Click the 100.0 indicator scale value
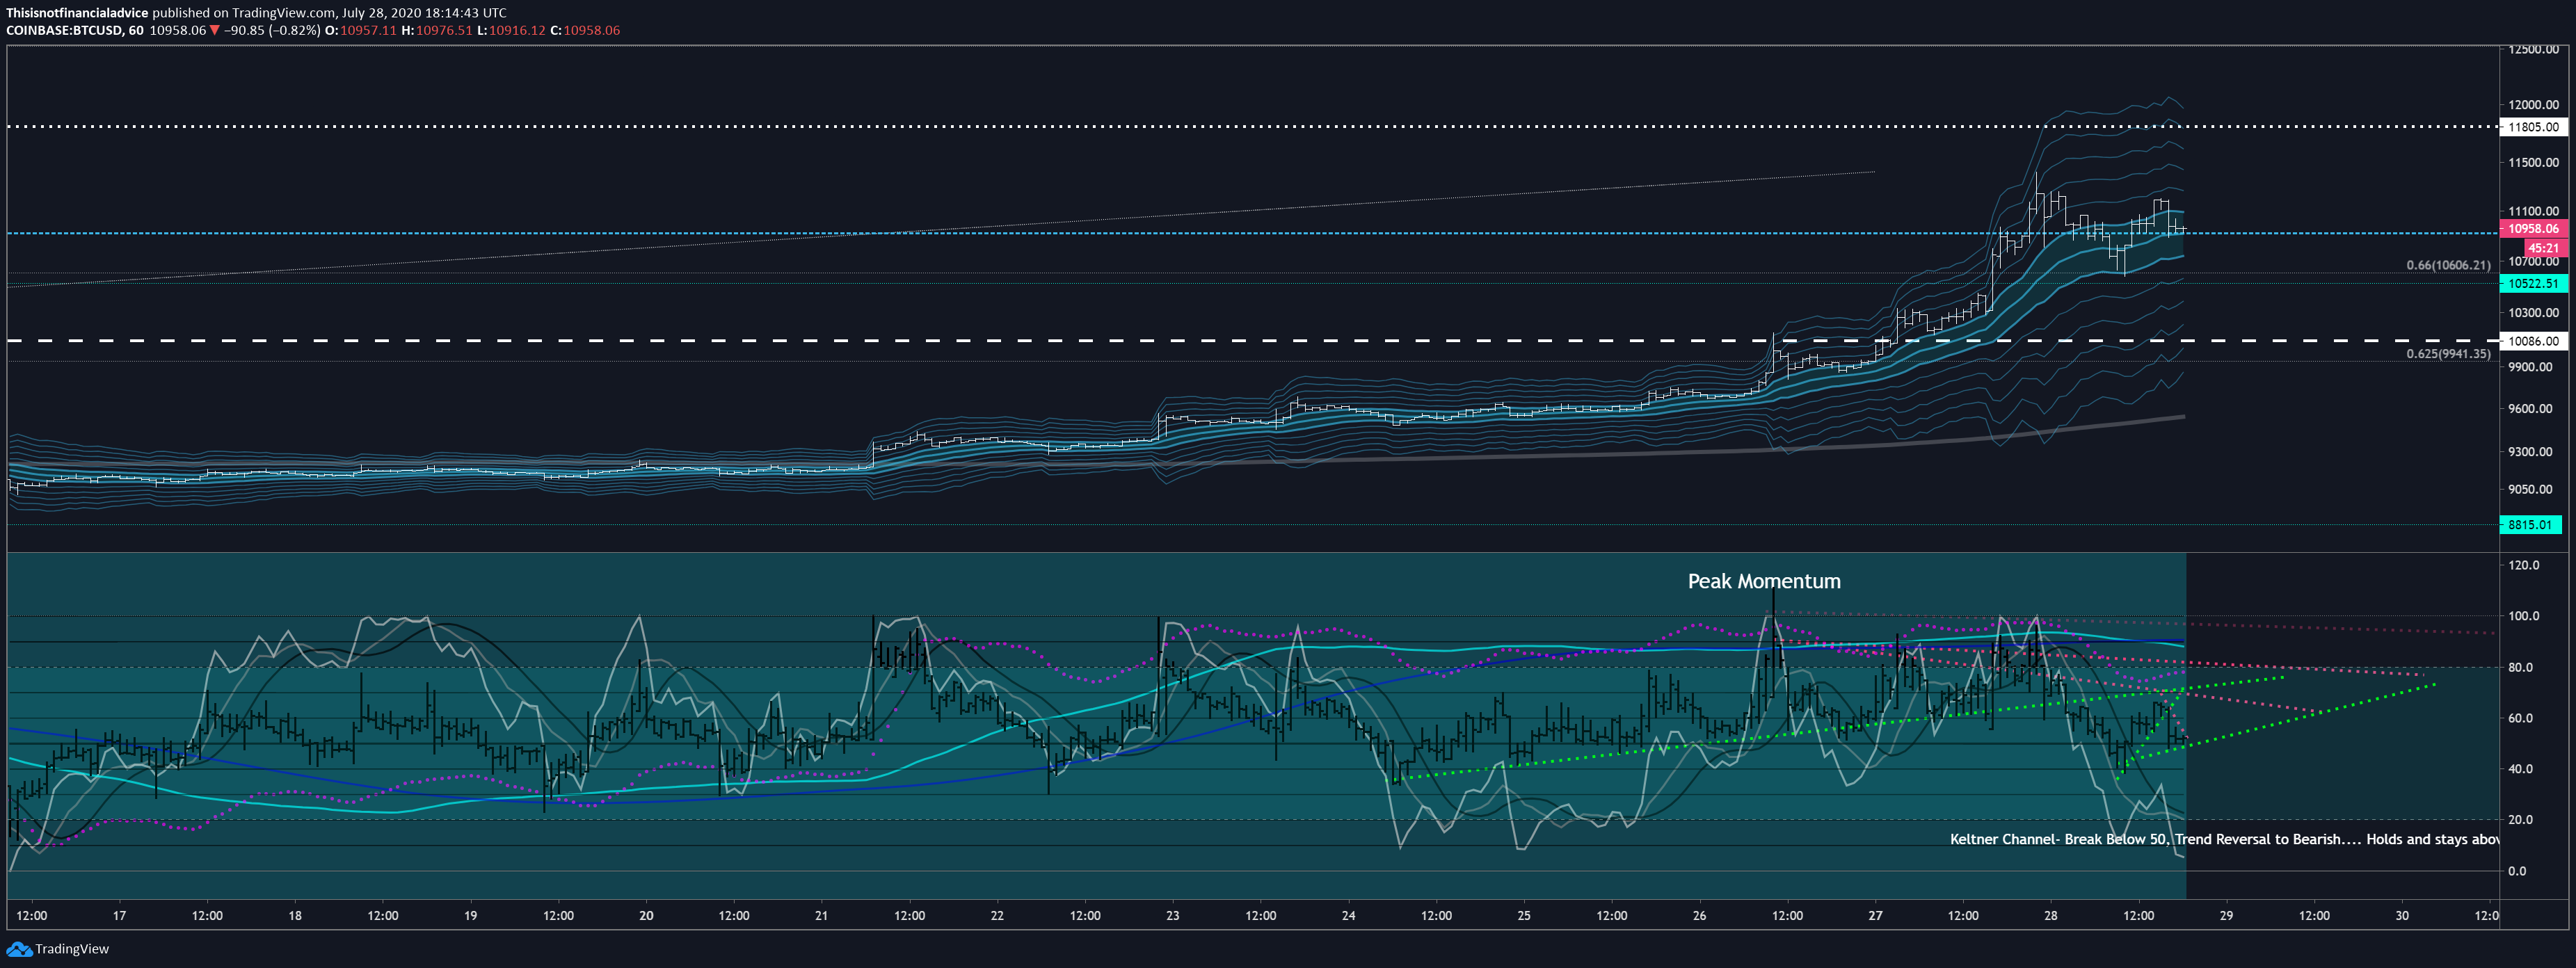This screenshot has width=2576, height=968. (x=2523, y=616)
